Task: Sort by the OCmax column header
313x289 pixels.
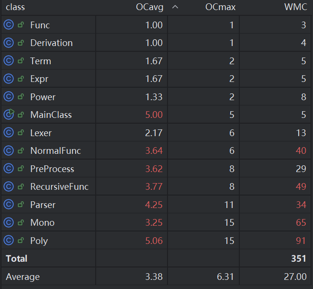Action: [x=222, y=7]
